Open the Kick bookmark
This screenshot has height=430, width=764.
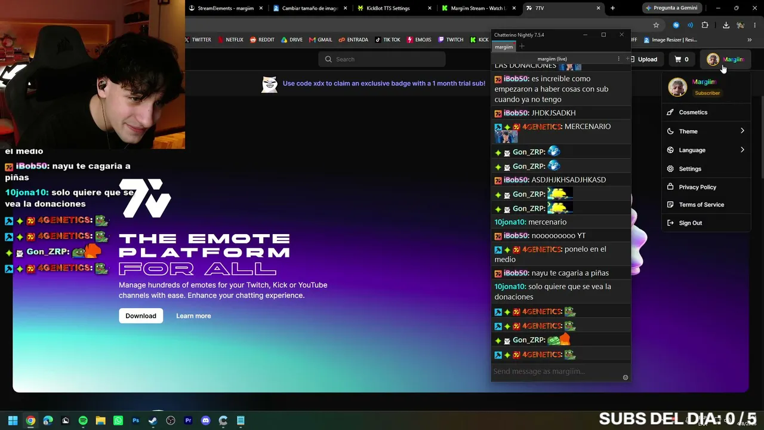(x=480, y=40)
